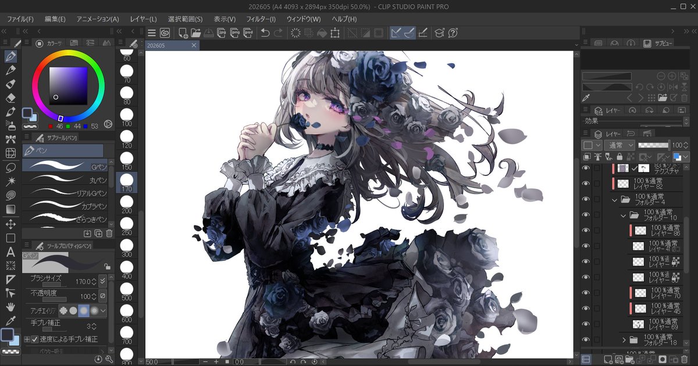Hide the レイヤー 82 layer

click(586, 184)
